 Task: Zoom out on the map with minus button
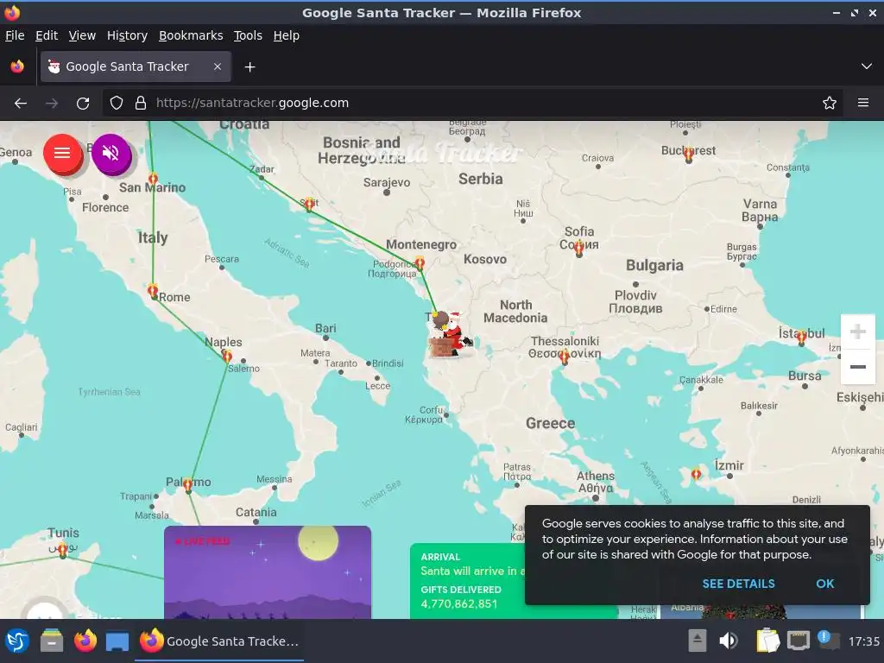tap(857, 366)
